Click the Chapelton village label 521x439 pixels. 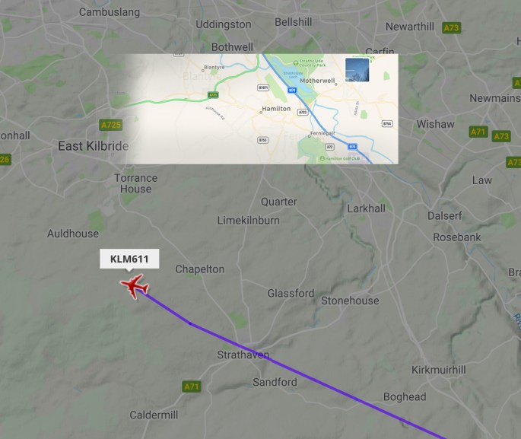click(200, 269)
